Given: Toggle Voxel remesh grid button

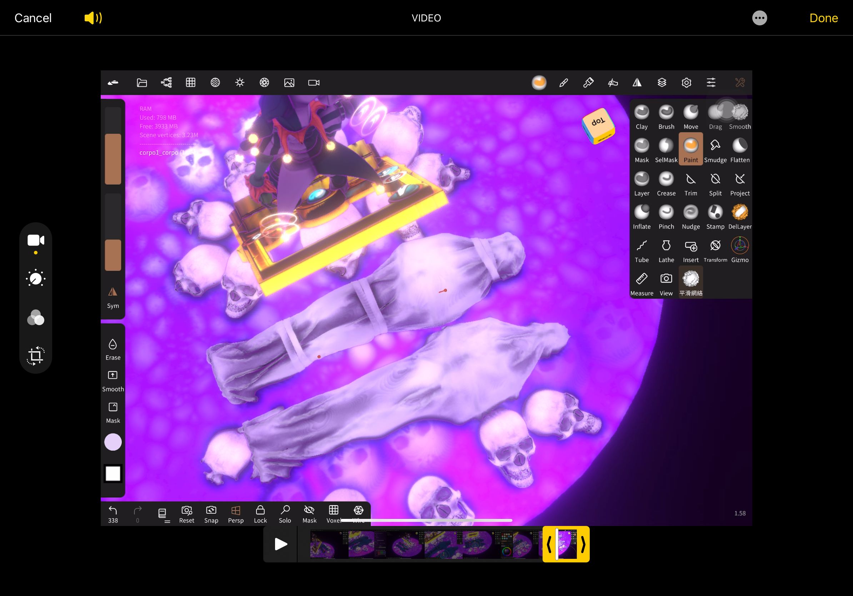Looking at the screenshot, I should click(333, 514).
